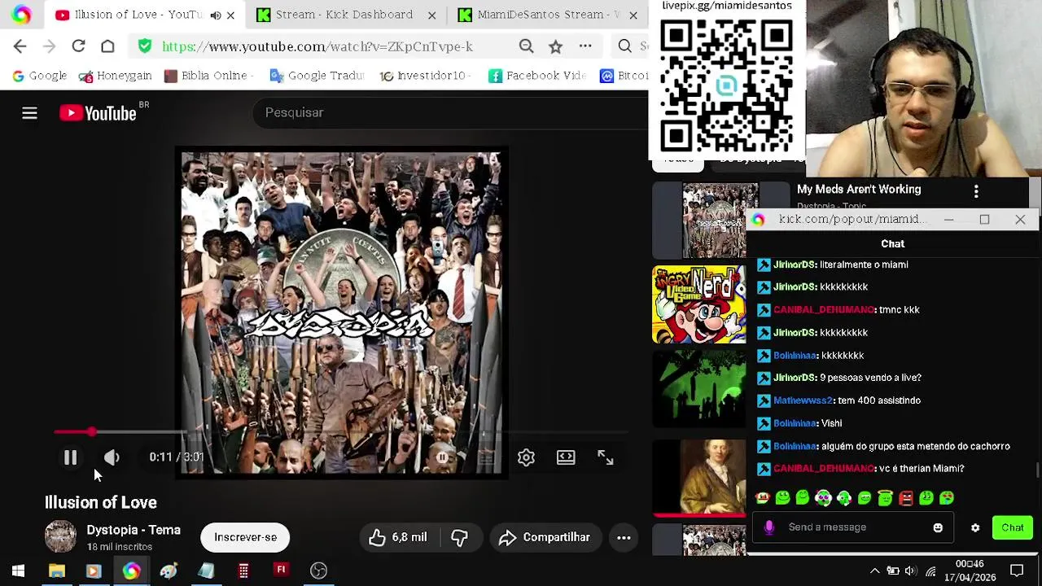Select the YouTube URL in the address bar

pyautogui.click(x=317, y=46)
